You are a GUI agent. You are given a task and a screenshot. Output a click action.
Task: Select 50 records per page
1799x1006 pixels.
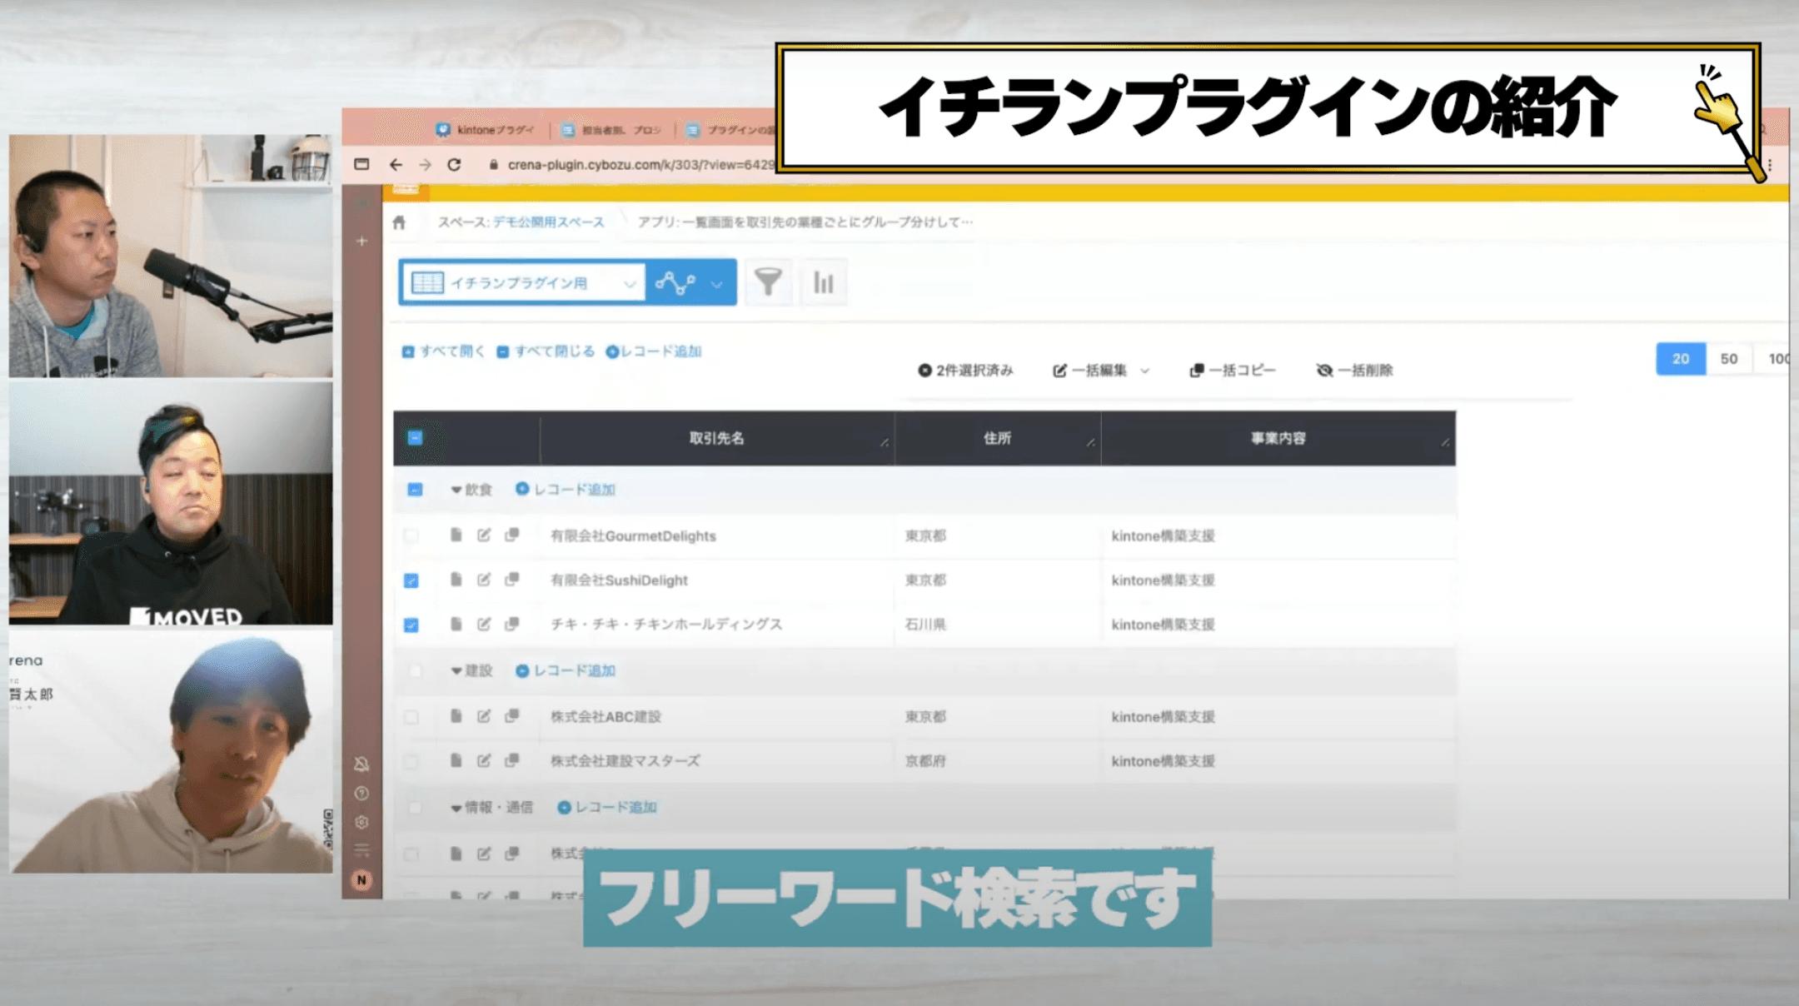pos(1729,359)
